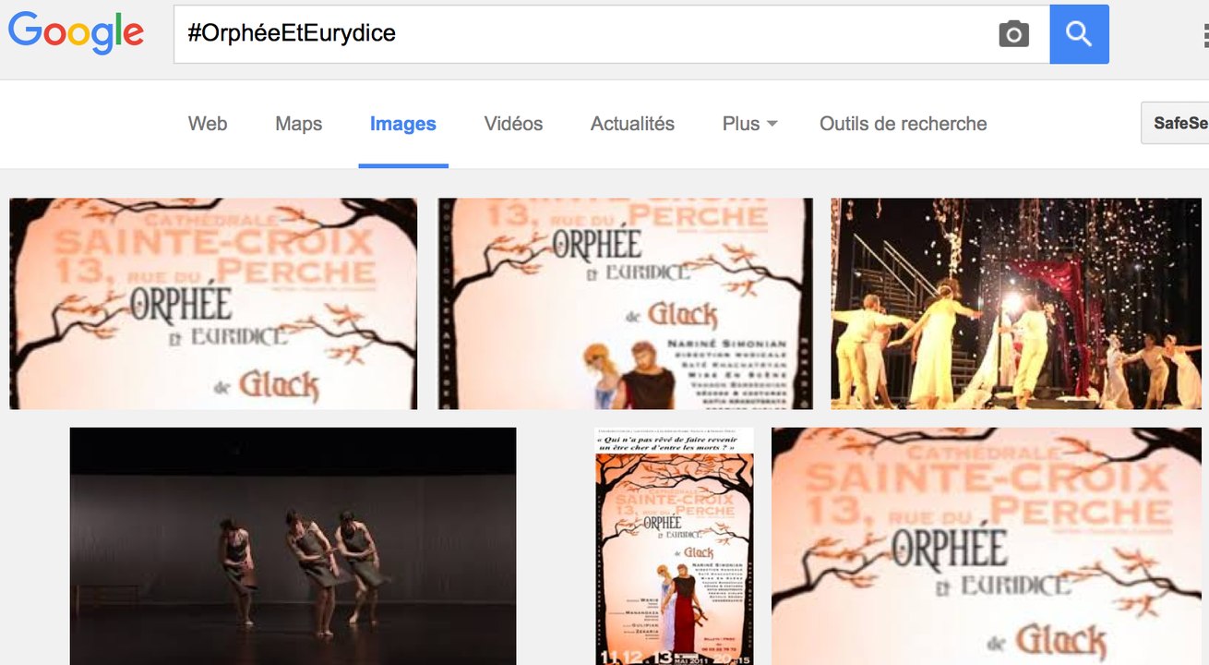The height and width of the screenshot is (665, 1209).
Task: Open first Sainte-Croix Orphée poster thumbnail
Action: click(x=213, y=304)
